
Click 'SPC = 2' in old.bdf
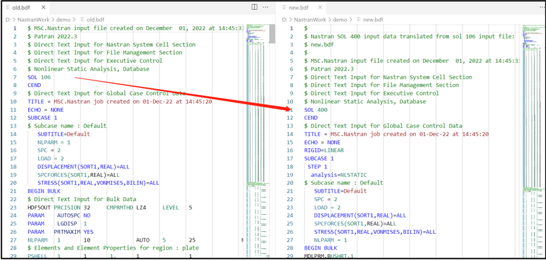click(49, 150)
